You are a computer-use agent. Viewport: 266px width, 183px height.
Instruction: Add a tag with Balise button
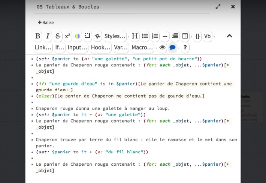pos(46,22)
